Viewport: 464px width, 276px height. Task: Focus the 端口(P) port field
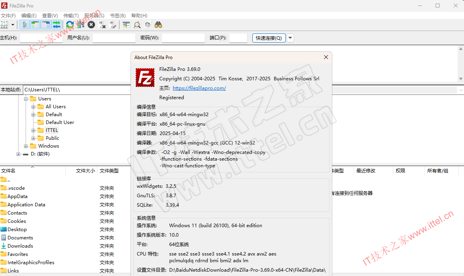238,38
